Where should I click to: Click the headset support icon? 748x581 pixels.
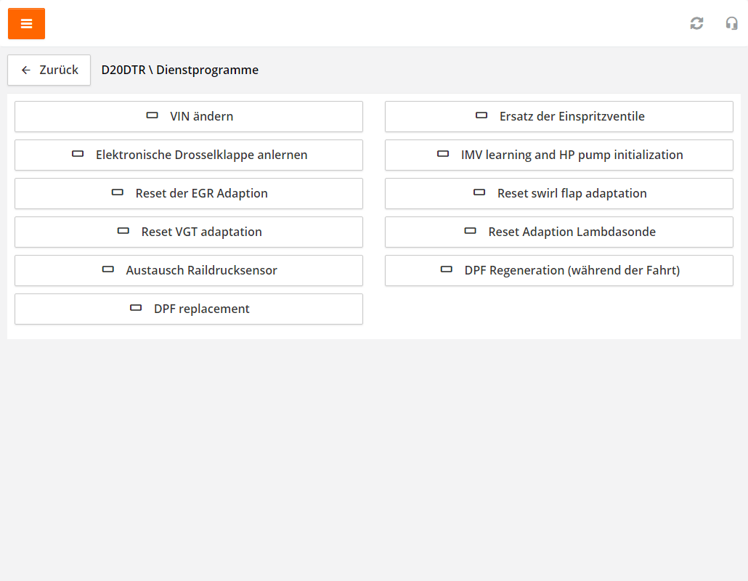coord(731,23)
